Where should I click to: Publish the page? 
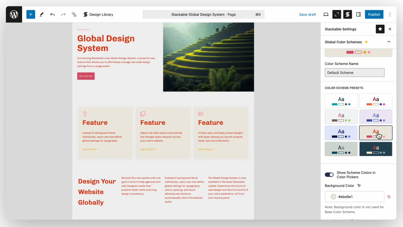coord(374,14)
